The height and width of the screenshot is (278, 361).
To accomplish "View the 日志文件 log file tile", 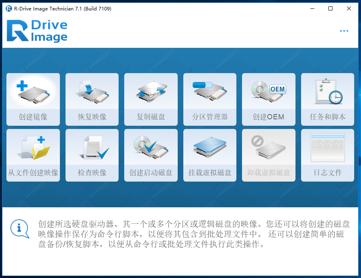I will click(327, 155).
